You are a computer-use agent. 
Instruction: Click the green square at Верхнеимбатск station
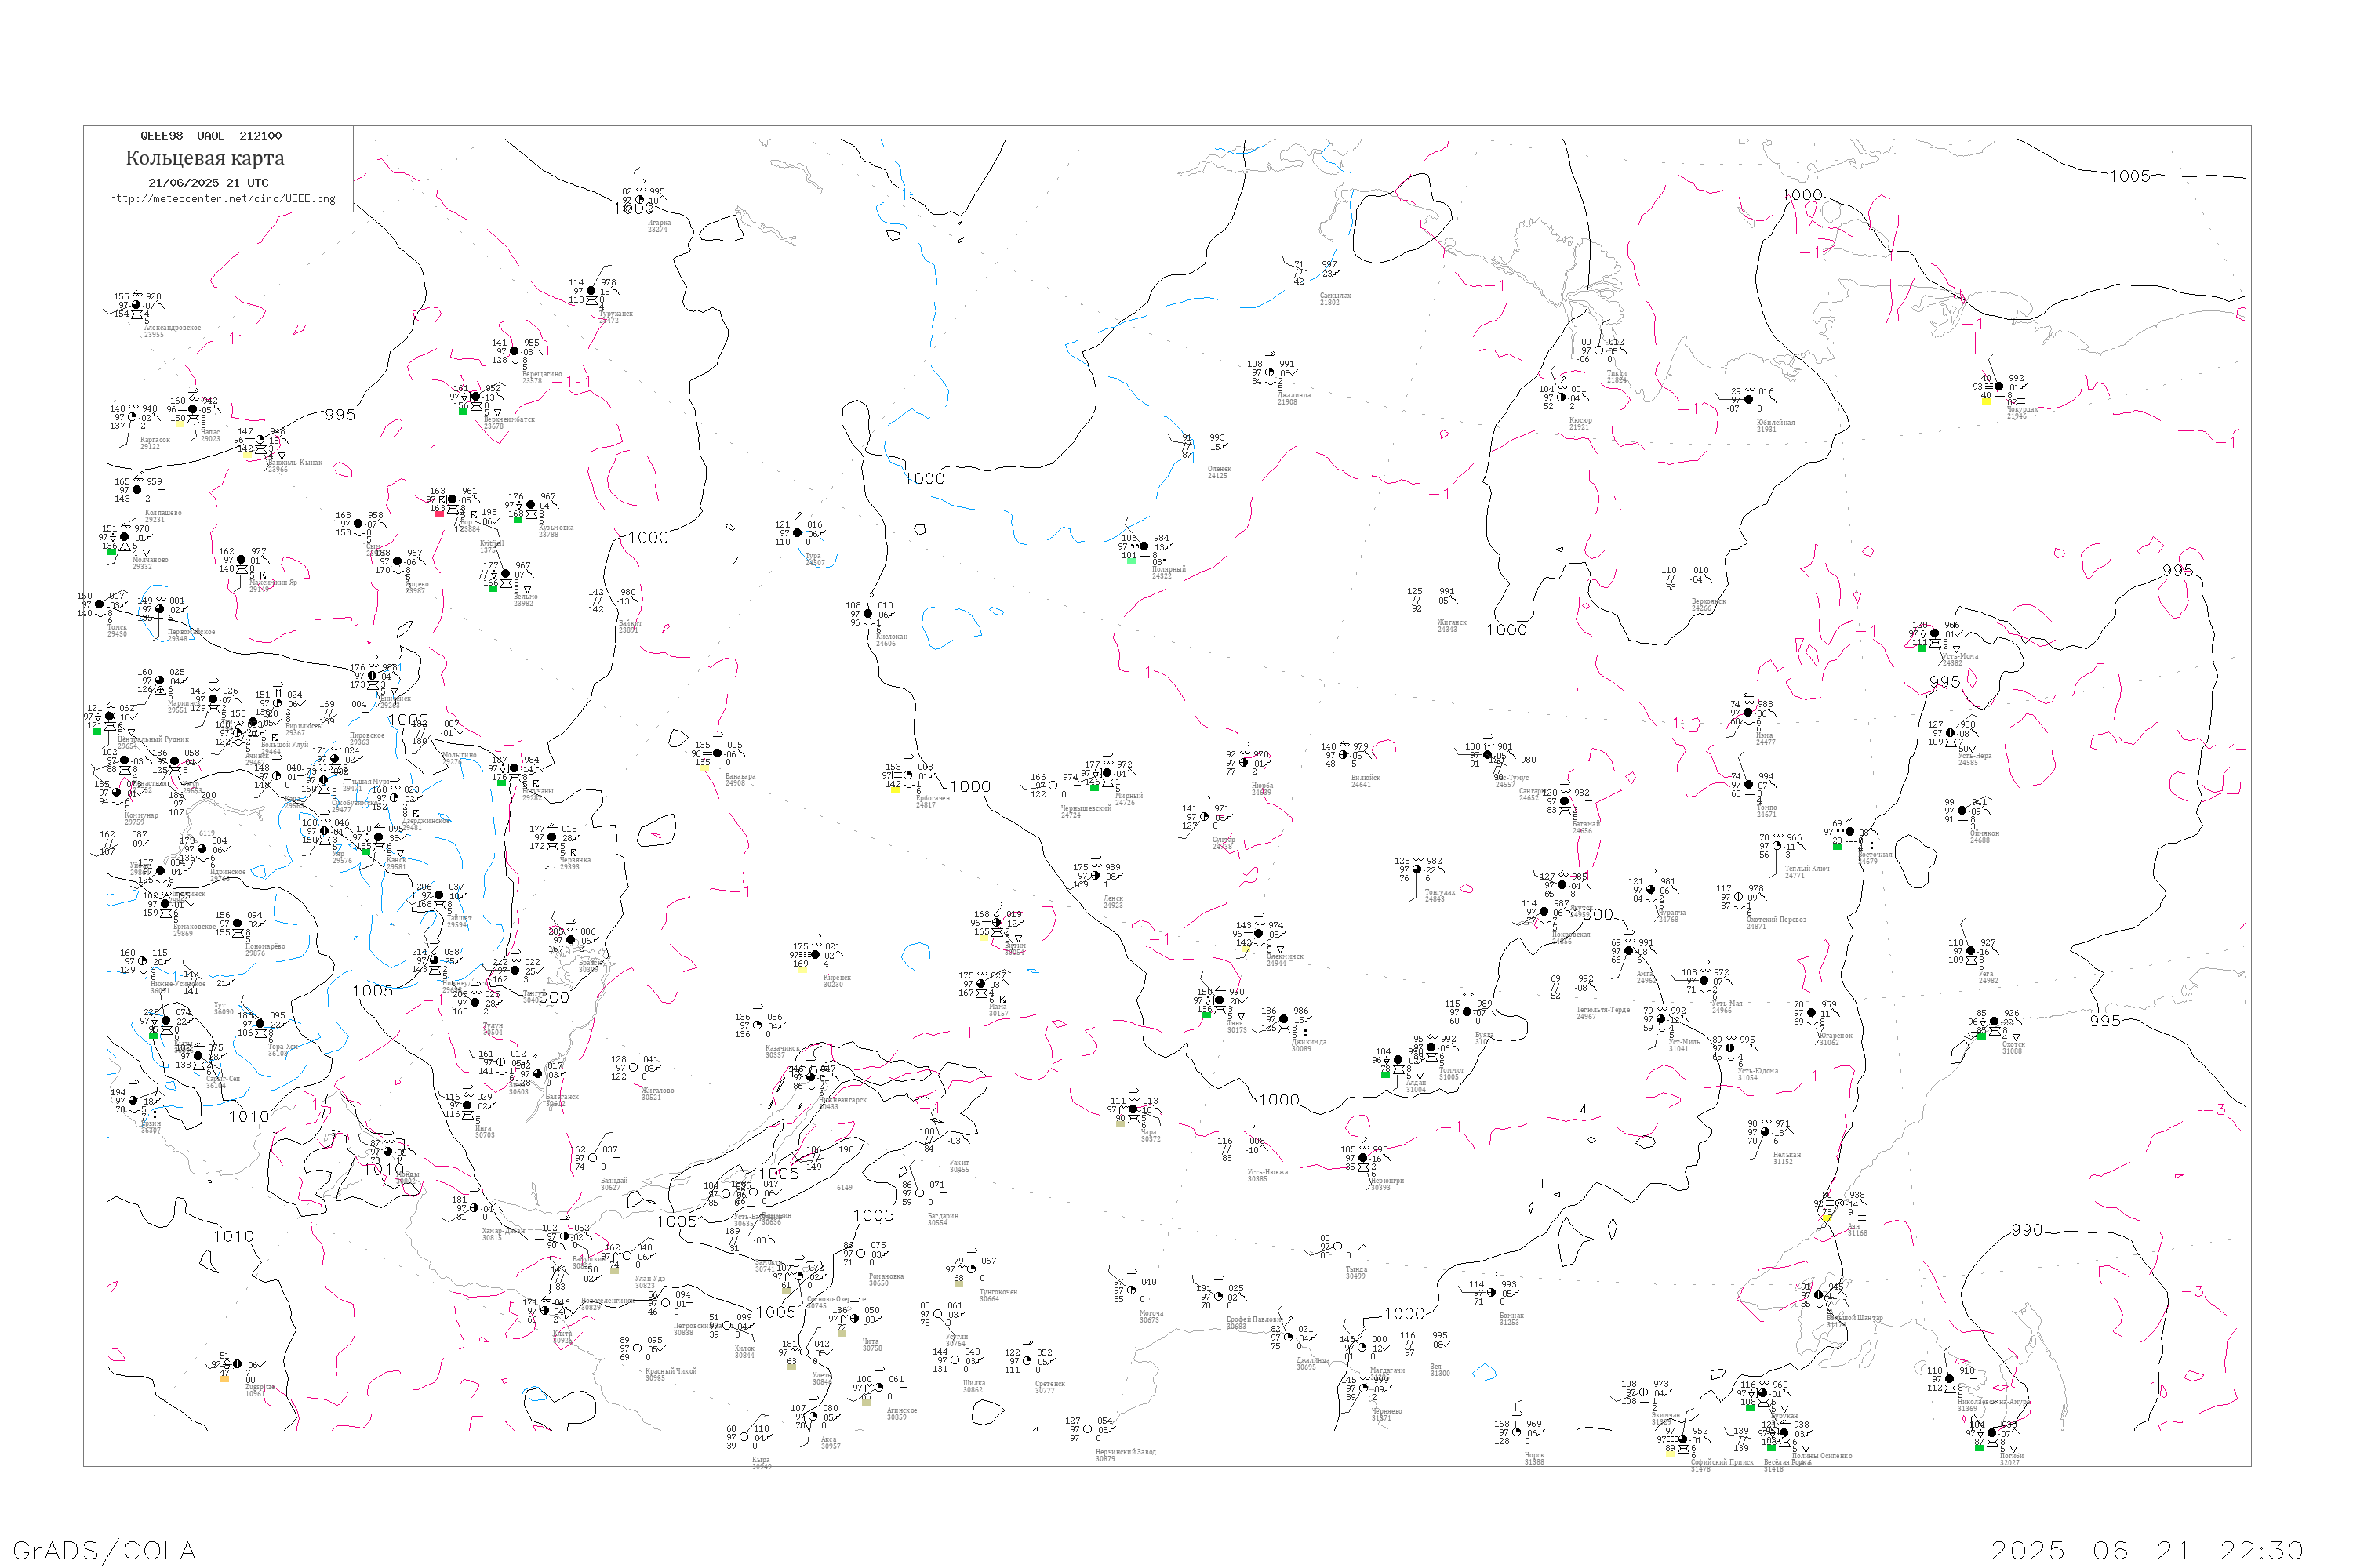464,411
